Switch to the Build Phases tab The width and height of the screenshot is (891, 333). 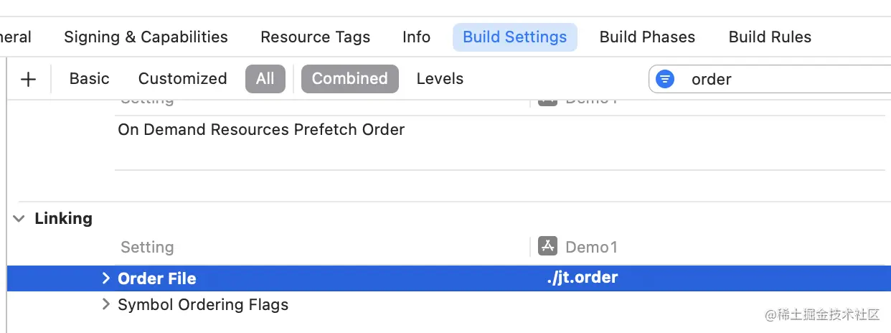point(647,37)
